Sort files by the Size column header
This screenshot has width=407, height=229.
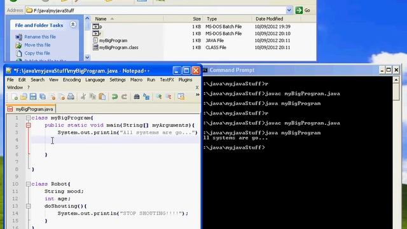183,19
